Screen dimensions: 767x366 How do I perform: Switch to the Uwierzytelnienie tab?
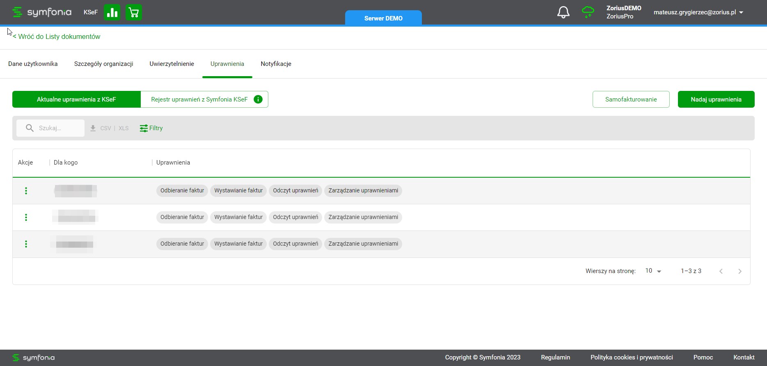click(172, 64)
